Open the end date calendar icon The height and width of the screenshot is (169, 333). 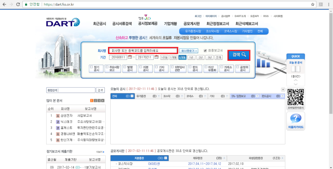(x=156, y=57)
